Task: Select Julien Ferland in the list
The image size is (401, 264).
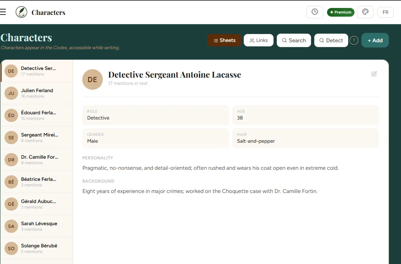Action: (x=37, y=93)
